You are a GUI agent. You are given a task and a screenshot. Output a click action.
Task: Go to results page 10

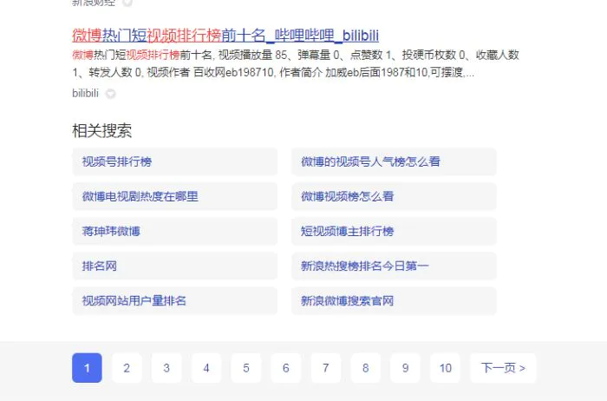pos(445,368)
